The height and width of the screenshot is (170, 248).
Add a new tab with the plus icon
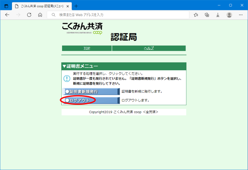click(x=76, y=6)
